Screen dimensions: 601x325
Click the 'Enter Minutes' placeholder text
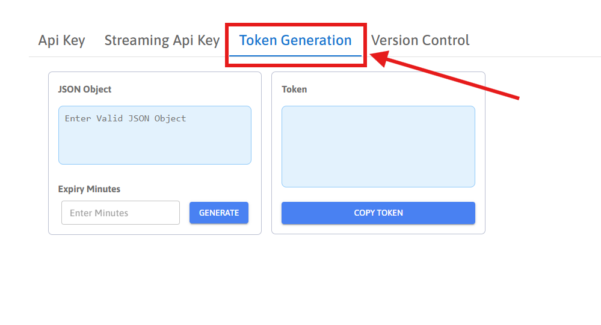coord(99,213)
